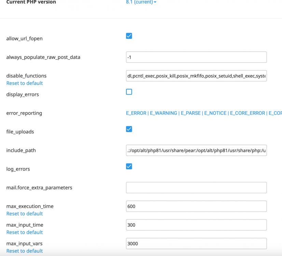The width and height of the screenshot is (282, 256).
Task: Click the always_populate_raw_post_data input field
Action: pos(196,57)
